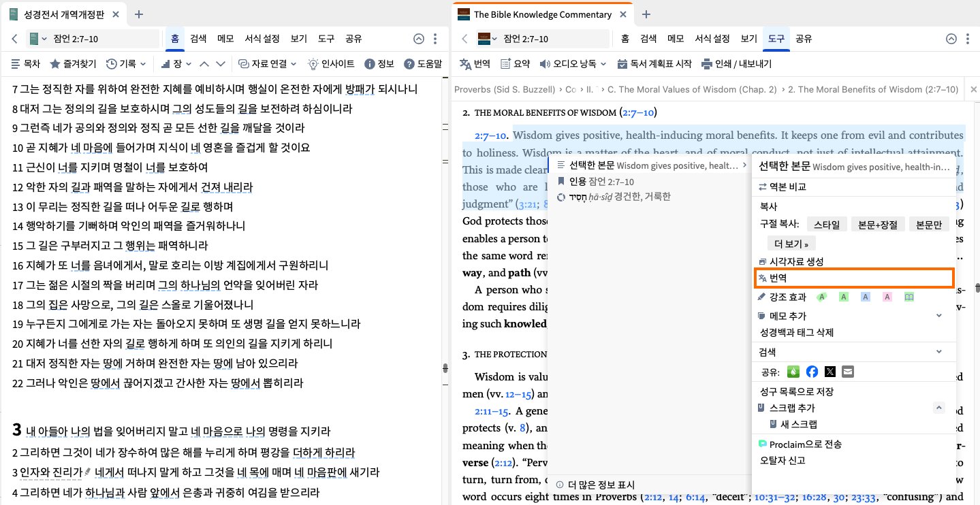Screen dimensions: 980x505
Task: Click 번역 translate tool in Commentary toolbar
Action: (475, 64)
